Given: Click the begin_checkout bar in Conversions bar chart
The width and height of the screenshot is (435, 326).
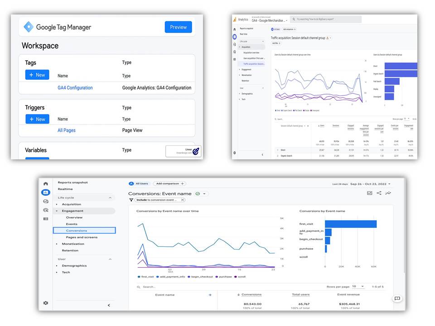Looking at the screenshot, I should point(327,240).
